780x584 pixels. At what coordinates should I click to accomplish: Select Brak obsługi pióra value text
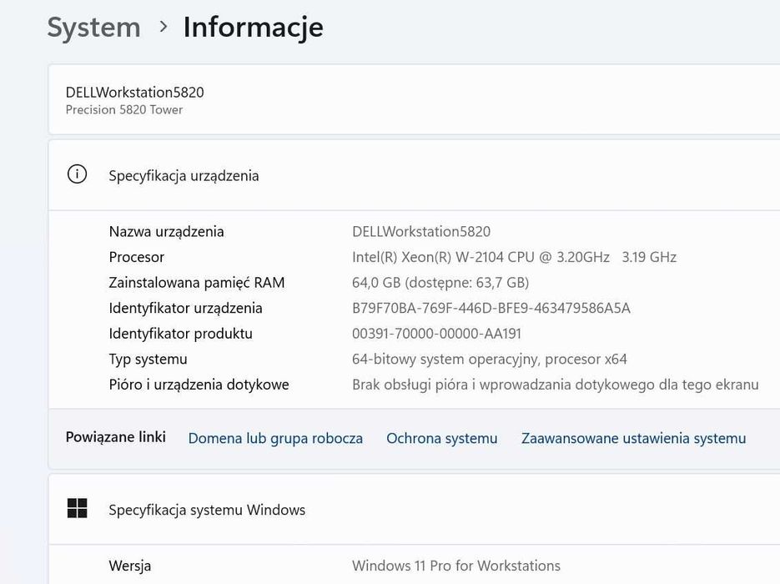click(x=556, y=385)
